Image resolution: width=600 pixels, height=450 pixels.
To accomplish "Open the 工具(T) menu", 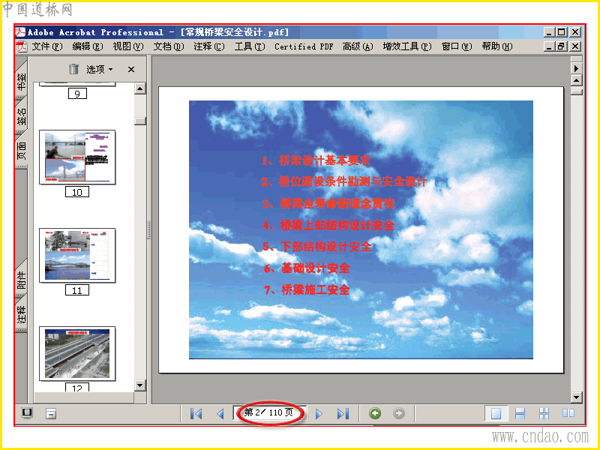I will coord(250,46).
